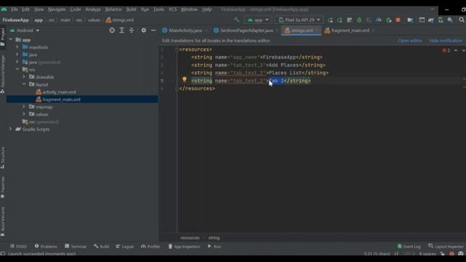Open the Layout Inspector

446,247
